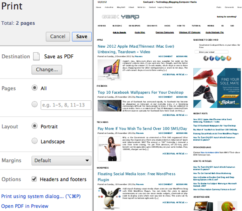Screen dimensions: 242x211
Task: Click the iMac article thumbnail
Action: click(x=109, y=70)
